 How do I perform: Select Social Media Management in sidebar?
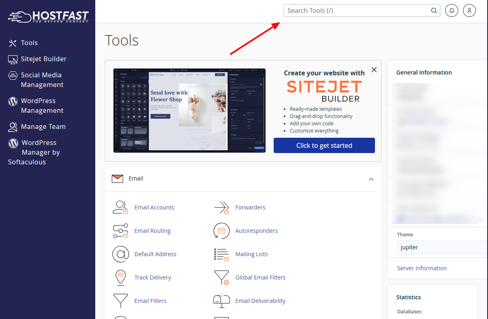[42, 80]
